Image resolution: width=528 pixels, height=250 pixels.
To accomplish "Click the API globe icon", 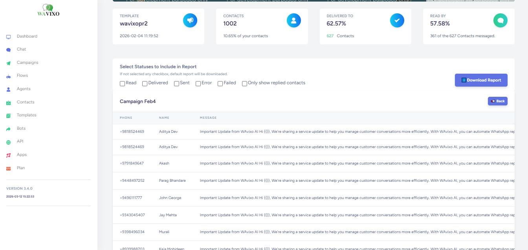I will coord(8,142).
